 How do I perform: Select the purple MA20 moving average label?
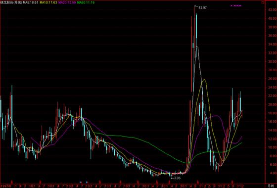point(67,2)
